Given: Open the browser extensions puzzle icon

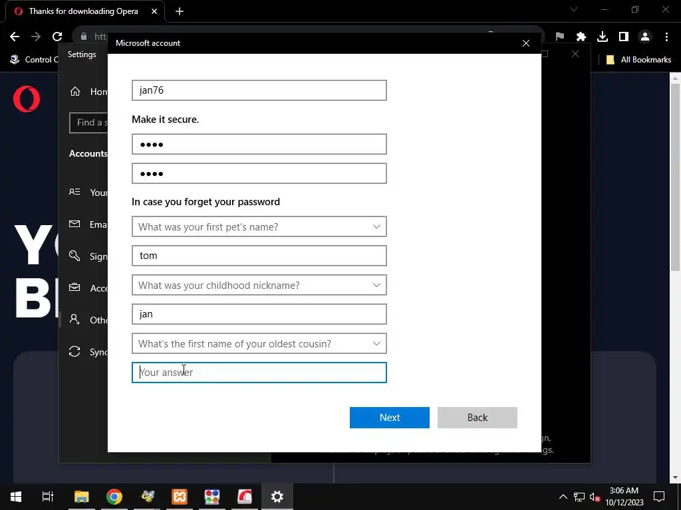Looking at the screenshot, I should 581,37.
